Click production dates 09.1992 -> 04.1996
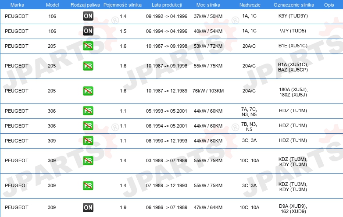 [x=167, y=16]
